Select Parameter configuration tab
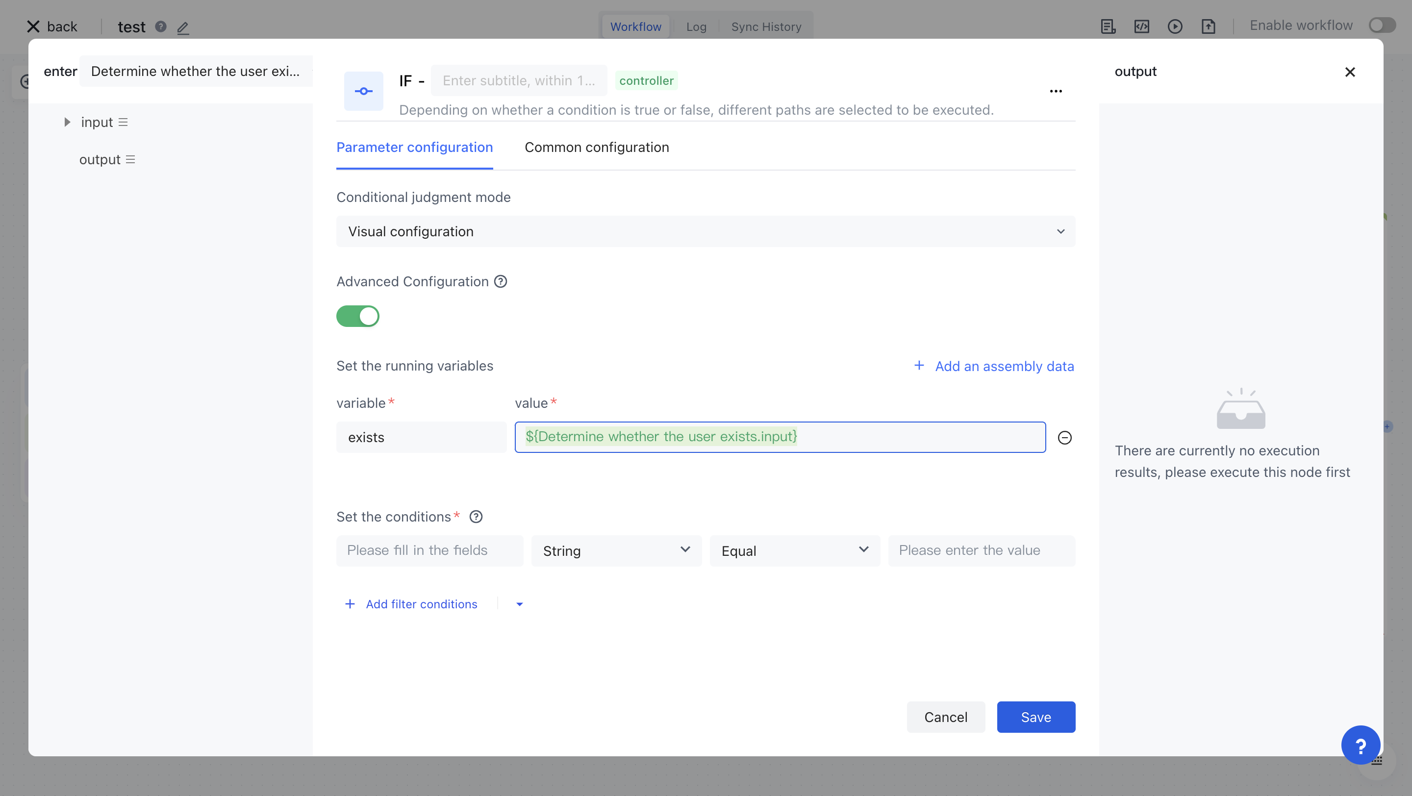This screenshot has width=1412, height=796. point(414,148)
